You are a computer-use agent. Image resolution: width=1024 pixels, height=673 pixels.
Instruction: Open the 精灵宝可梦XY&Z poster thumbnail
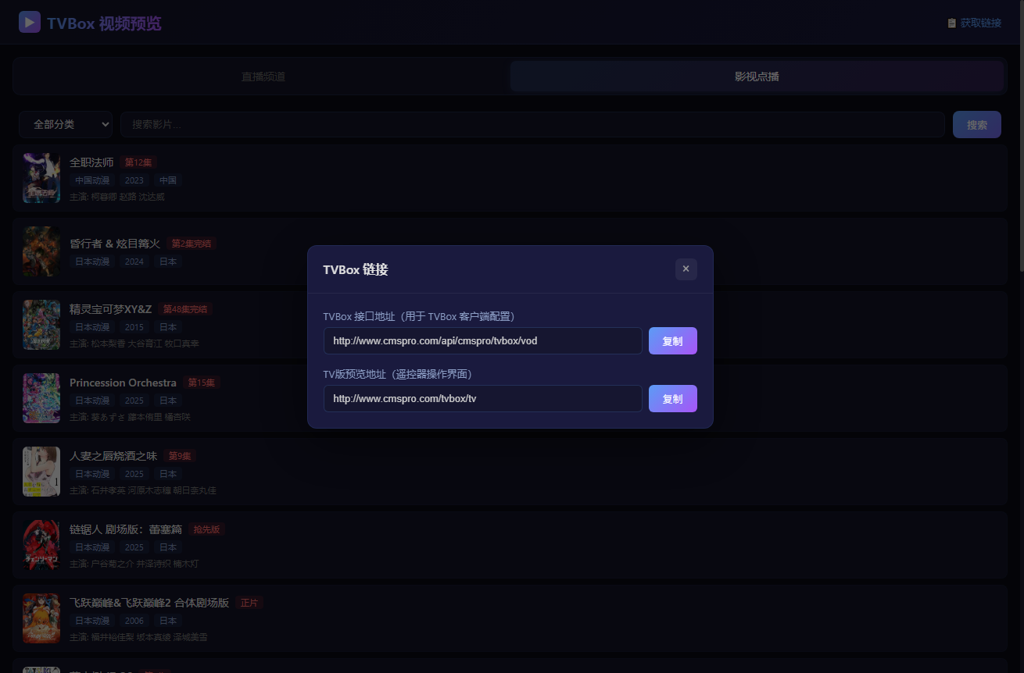click(x=41, y=325)
